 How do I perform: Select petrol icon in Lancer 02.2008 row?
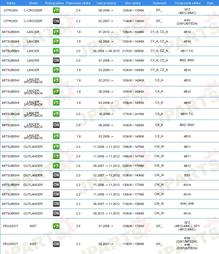point(56,41)
